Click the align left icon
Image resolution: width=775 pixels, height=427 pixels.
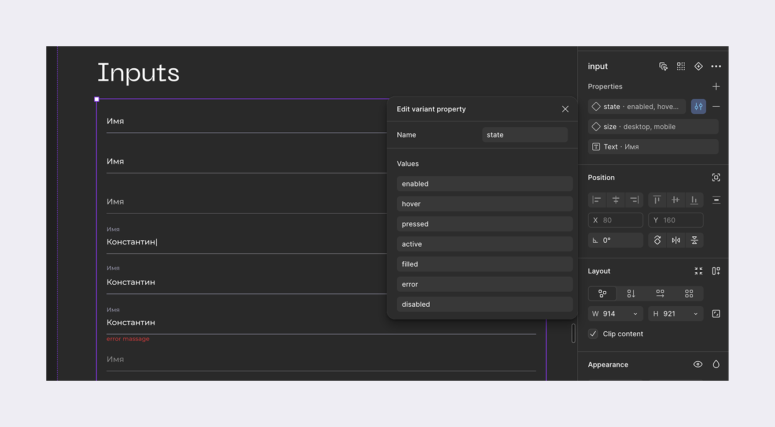coord(597,200)
